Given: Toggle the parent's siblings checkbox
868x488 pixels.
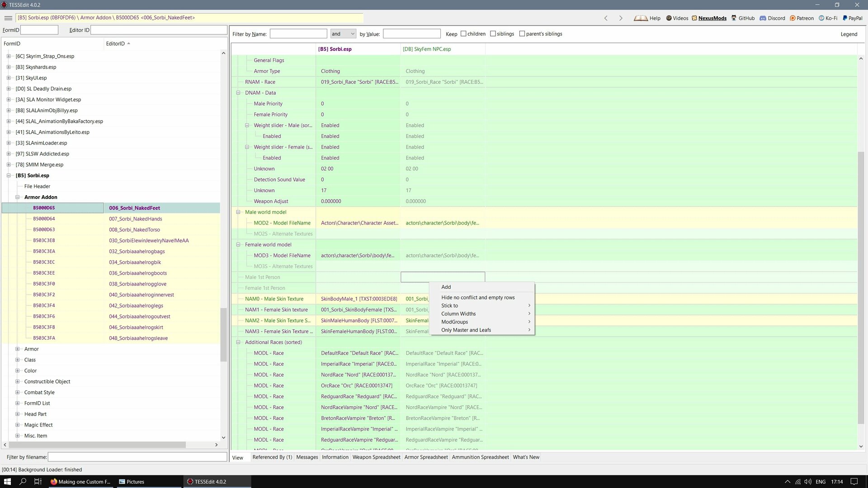Looking at the screenshot, I should click(522, 34).
